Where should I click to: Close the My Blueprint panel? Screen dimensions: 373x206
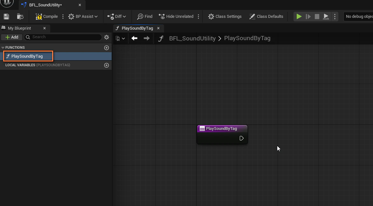[45, 28]
